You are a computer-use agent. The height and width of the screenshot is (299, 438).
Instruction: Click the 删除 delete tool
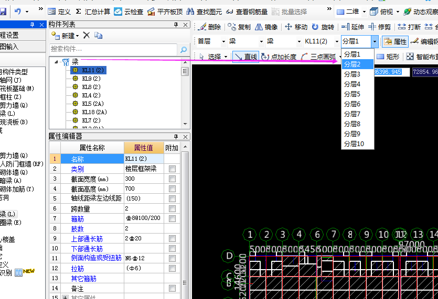click(x=209, y=27)
